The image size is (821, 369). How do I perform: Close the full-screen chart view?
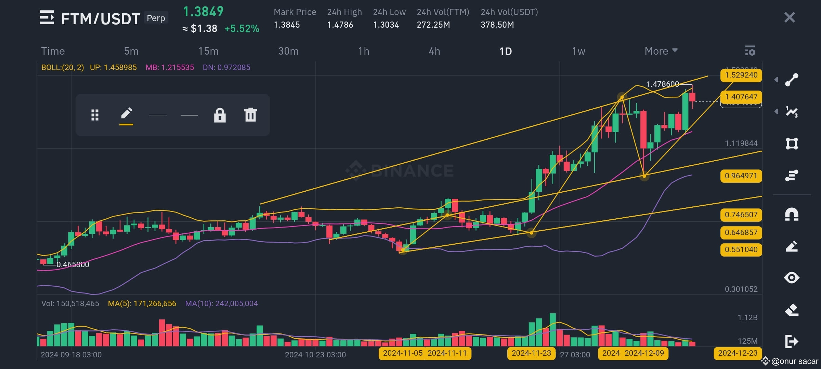pyautogui.click(x=790, y=17)
